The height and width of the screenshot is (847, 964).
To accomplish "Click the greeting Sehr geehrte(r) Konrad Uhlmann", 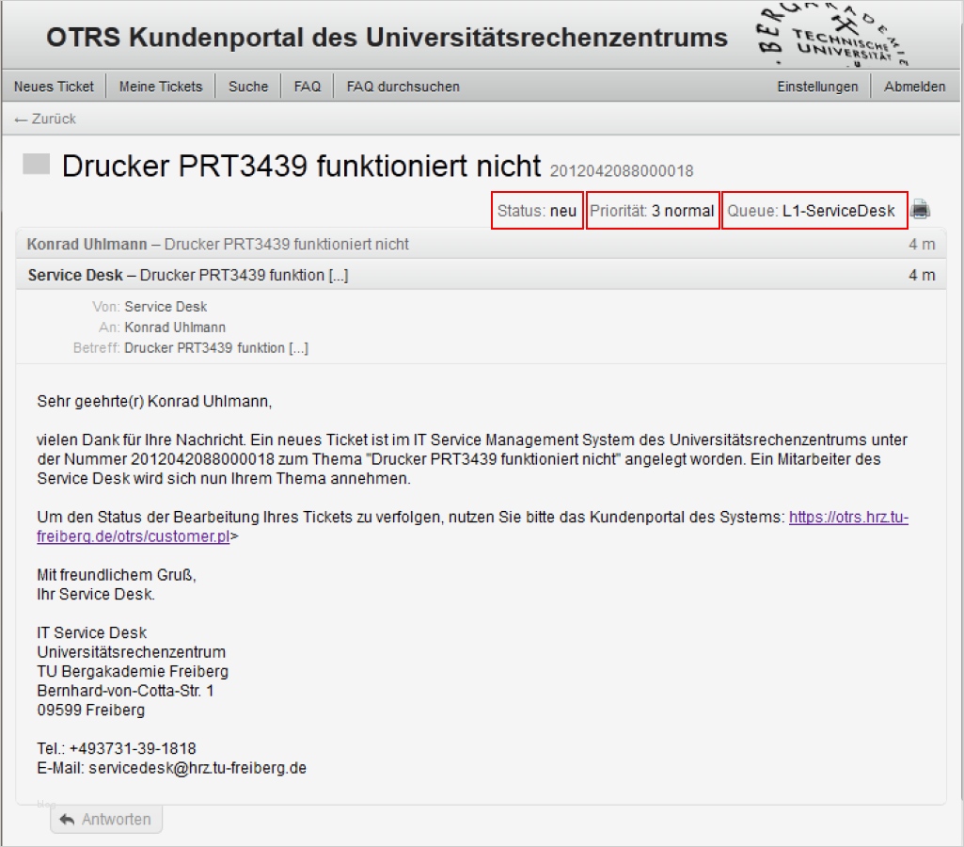I will 154,402.
